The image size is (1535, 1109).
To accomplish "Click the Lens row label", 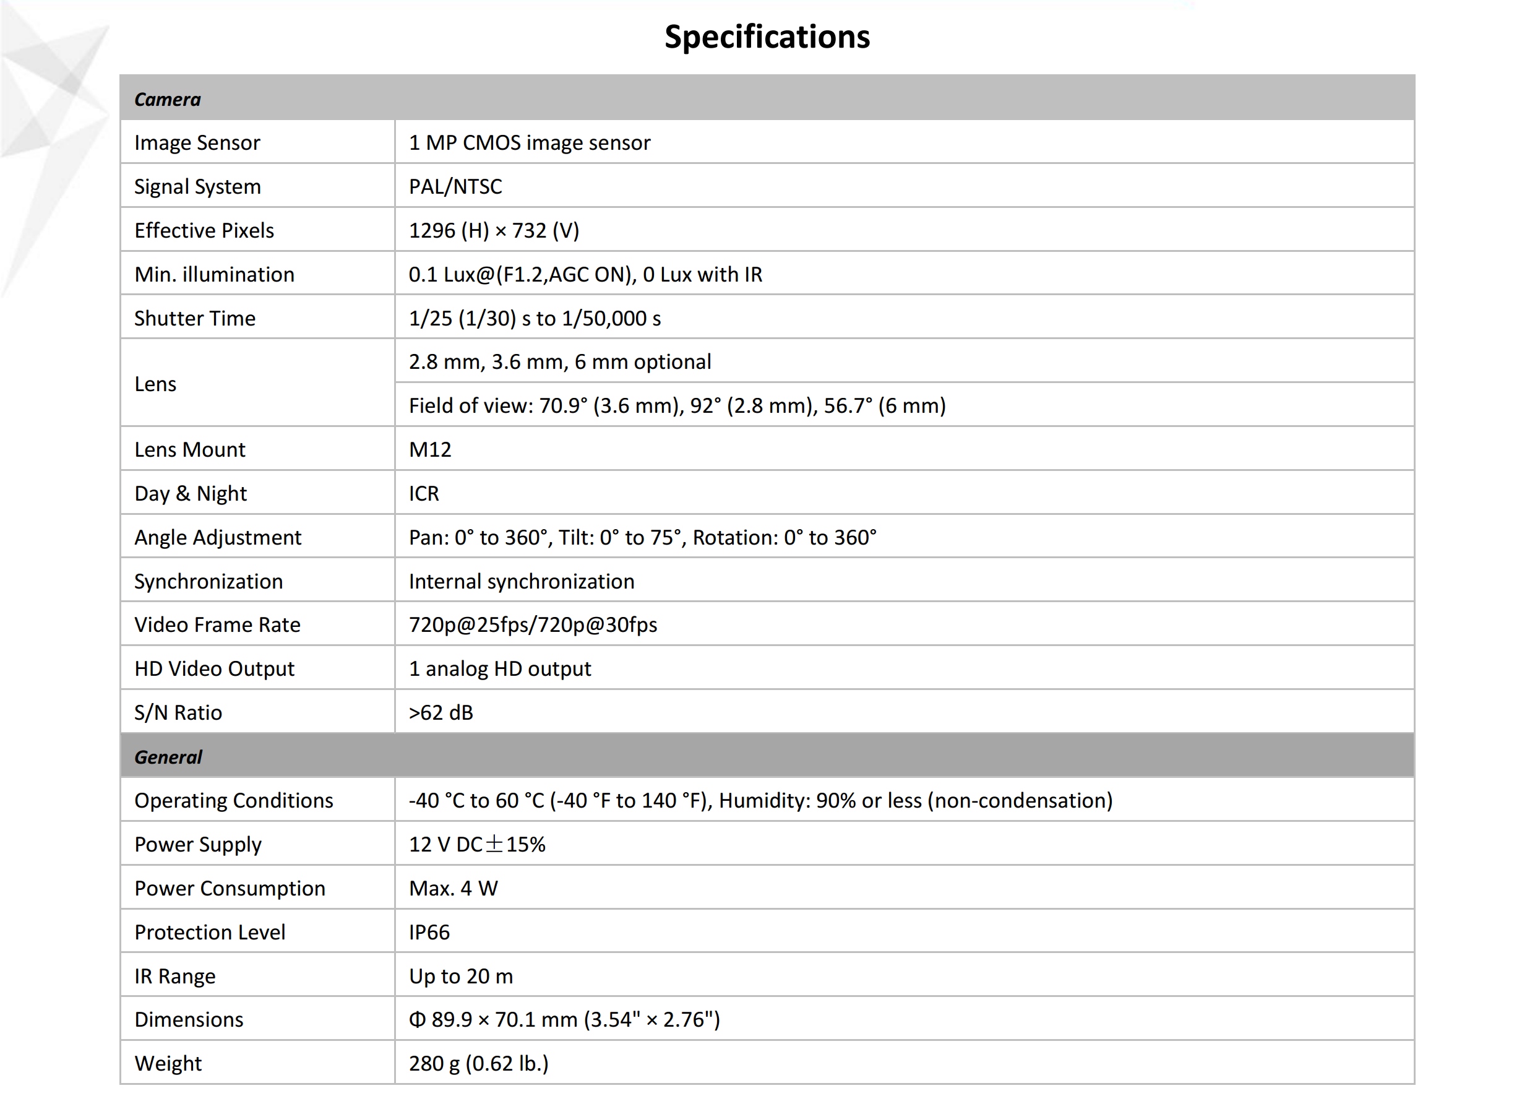I will tap(155, 384).
